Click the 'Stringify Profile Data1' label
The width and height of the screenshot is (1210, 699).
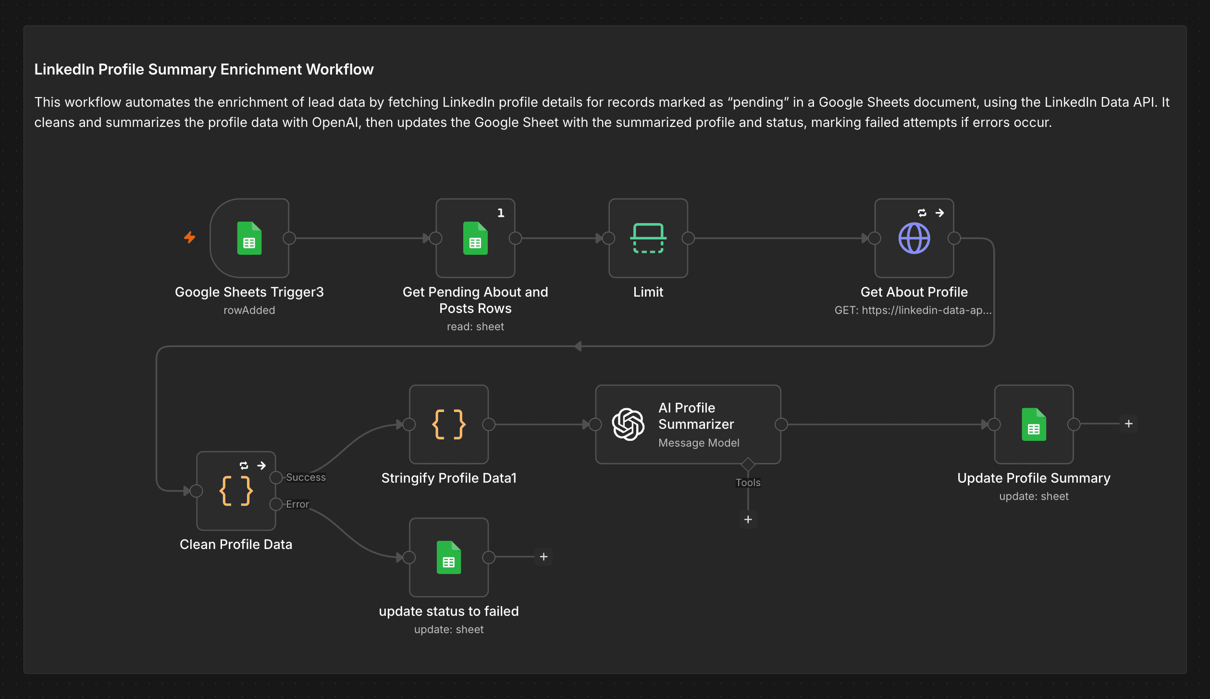[449, 478]
